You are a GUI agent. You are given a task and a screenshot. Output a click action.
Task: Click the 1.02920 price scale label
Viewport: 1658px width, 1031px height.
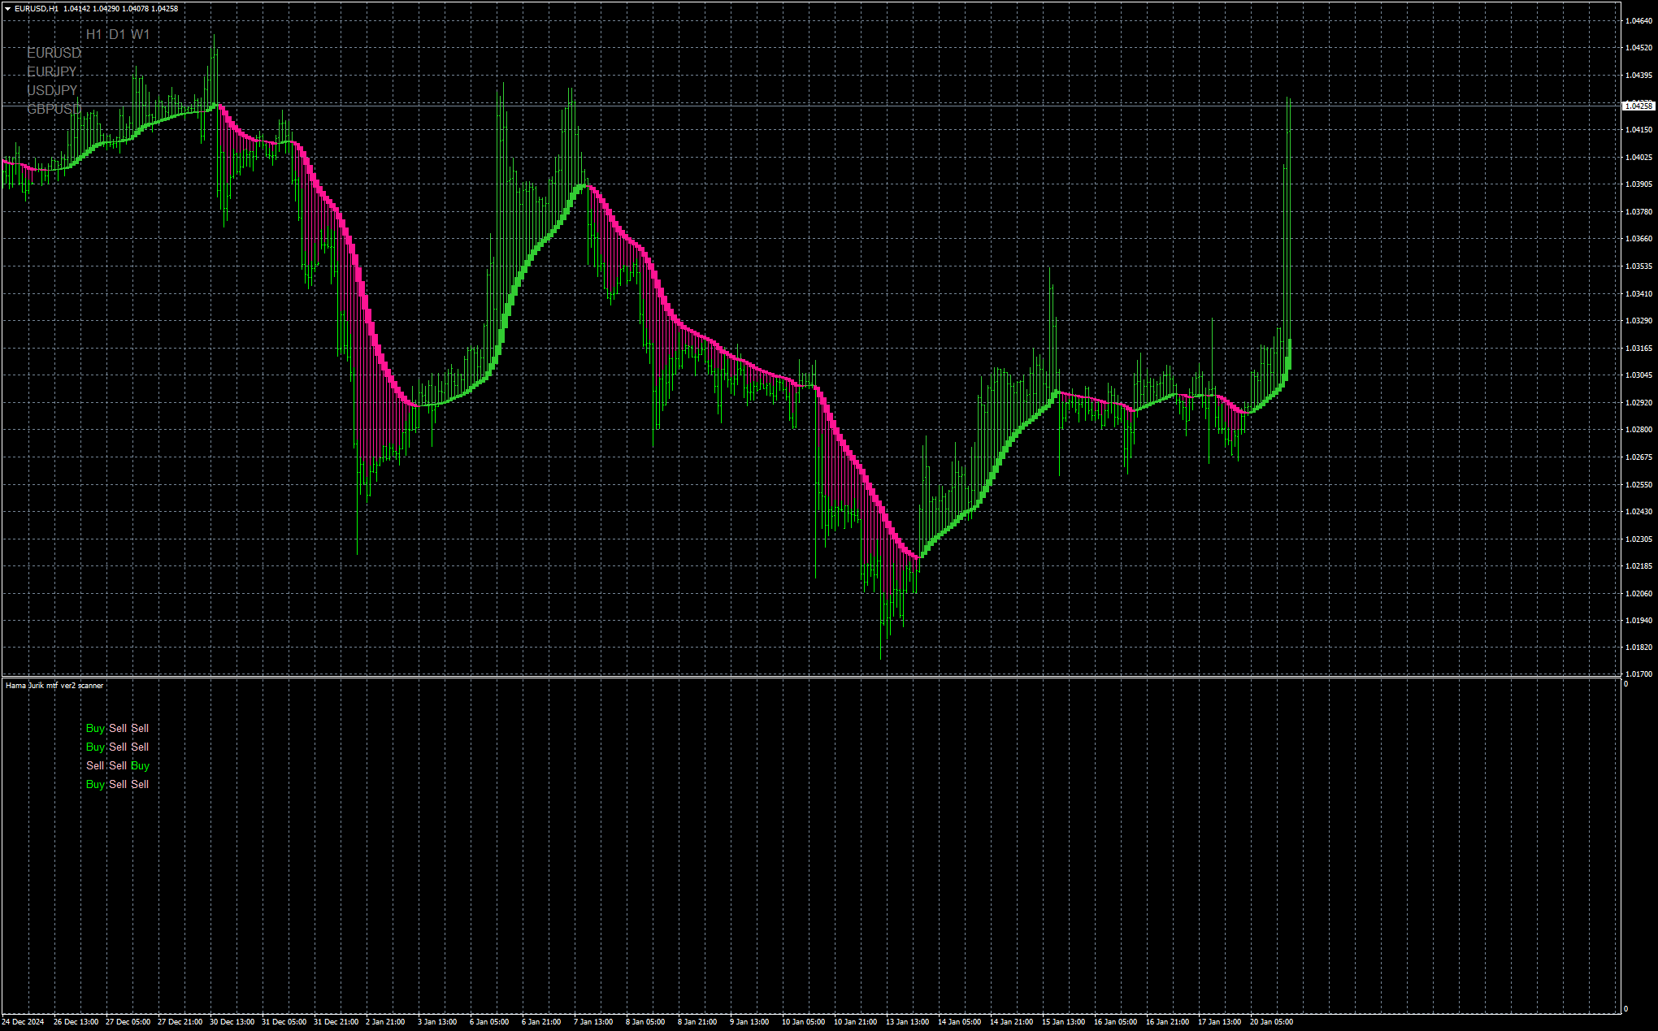pos(1638,403)
